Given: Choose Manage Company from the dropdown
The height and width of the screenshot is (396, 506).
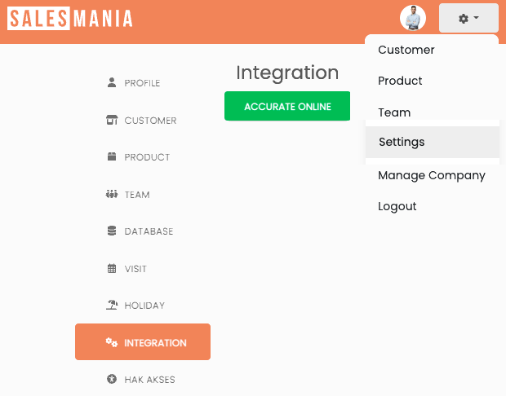Looking at the screenshot, I should (x=432, y=175).
